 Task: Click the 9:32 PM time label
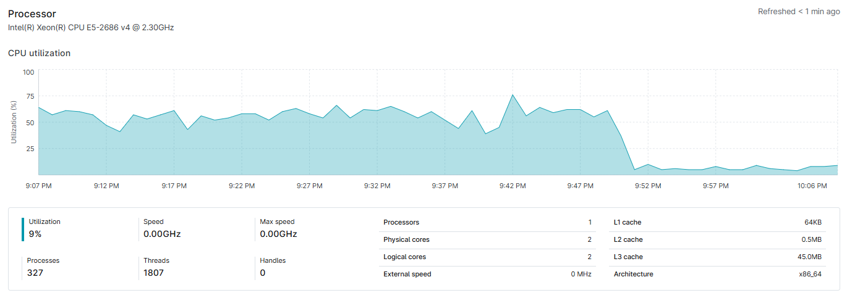[x=377, y=186]
